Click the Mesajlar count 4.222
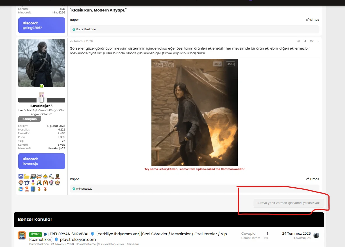345x247 pixels. (61, 130)
